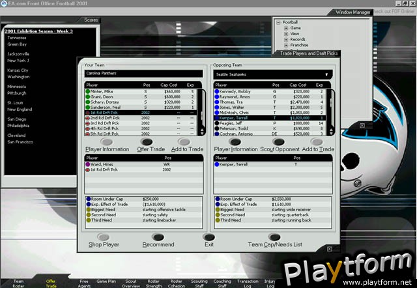The height and width of the screenshot is (288, 417).
Task: Click 1st Rd Drft Pck in trade offer list
Action: [144, 169]
